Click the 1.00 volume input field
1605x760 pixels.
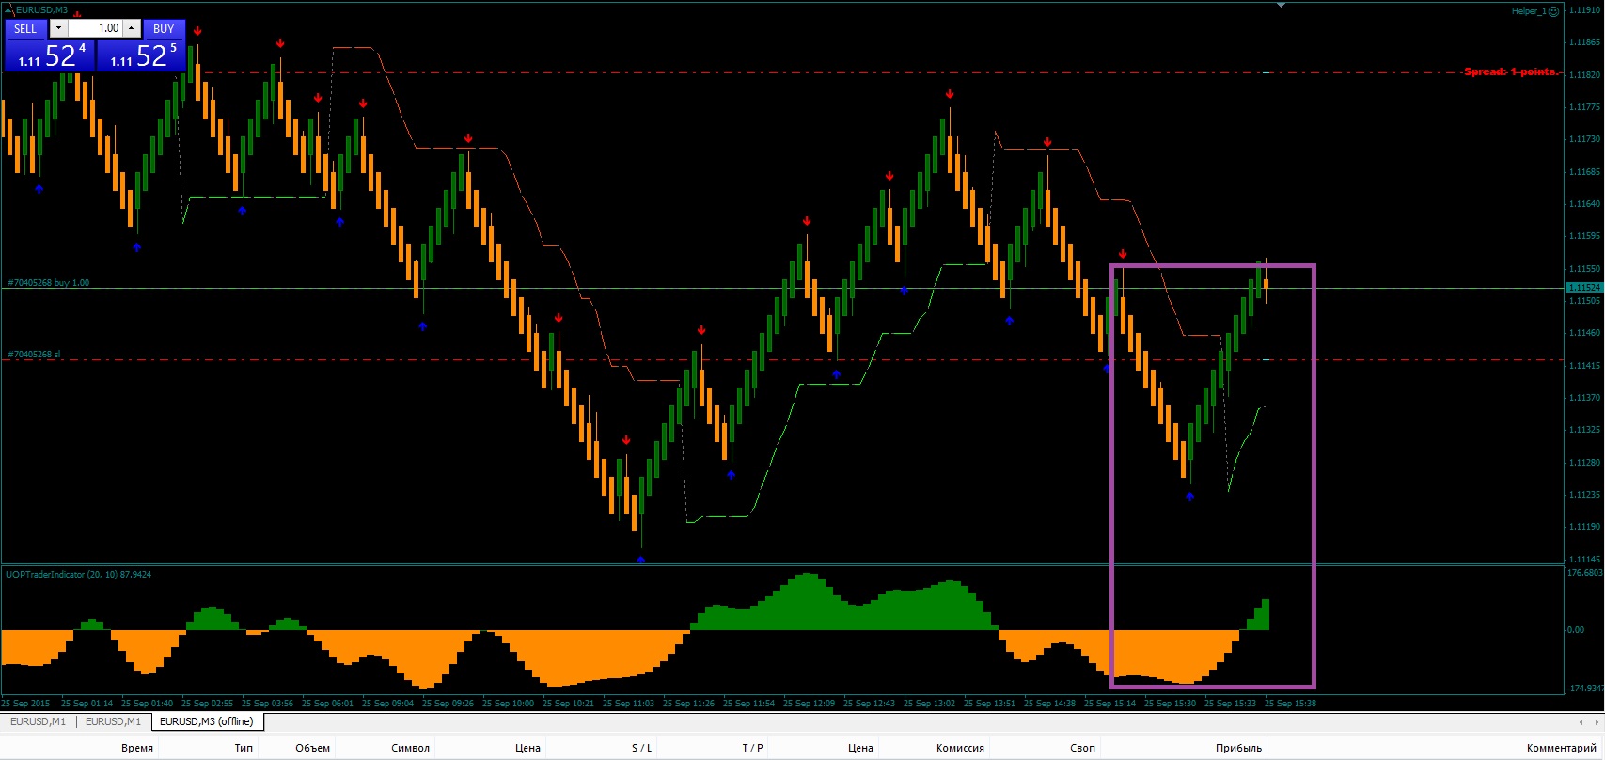tap(95, 29)
